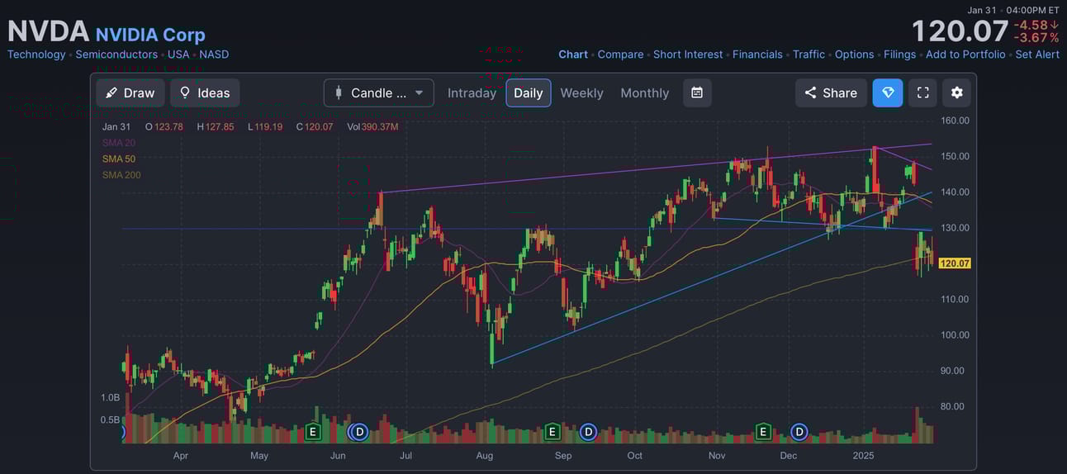Click the November earnings E marker
Viewport: 1067px width, 474px height.
(x=763, y=431)
